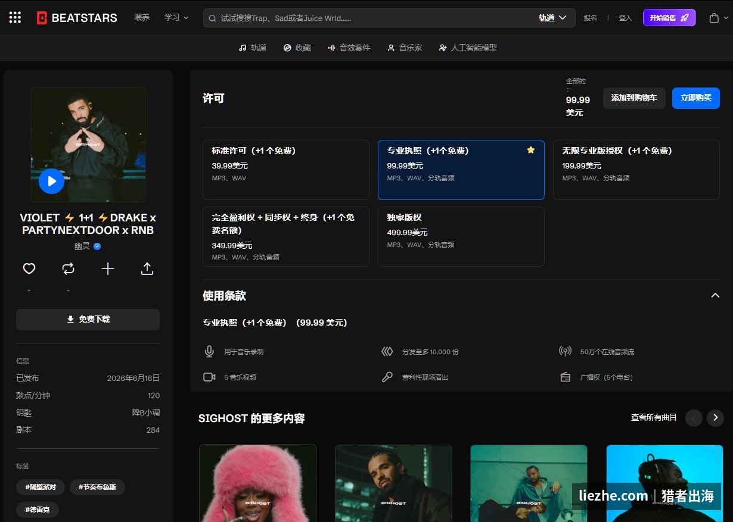The height and width of the screenshot is (522, 733).
Task: Add track to playlist plus icon
Action: 108,269
